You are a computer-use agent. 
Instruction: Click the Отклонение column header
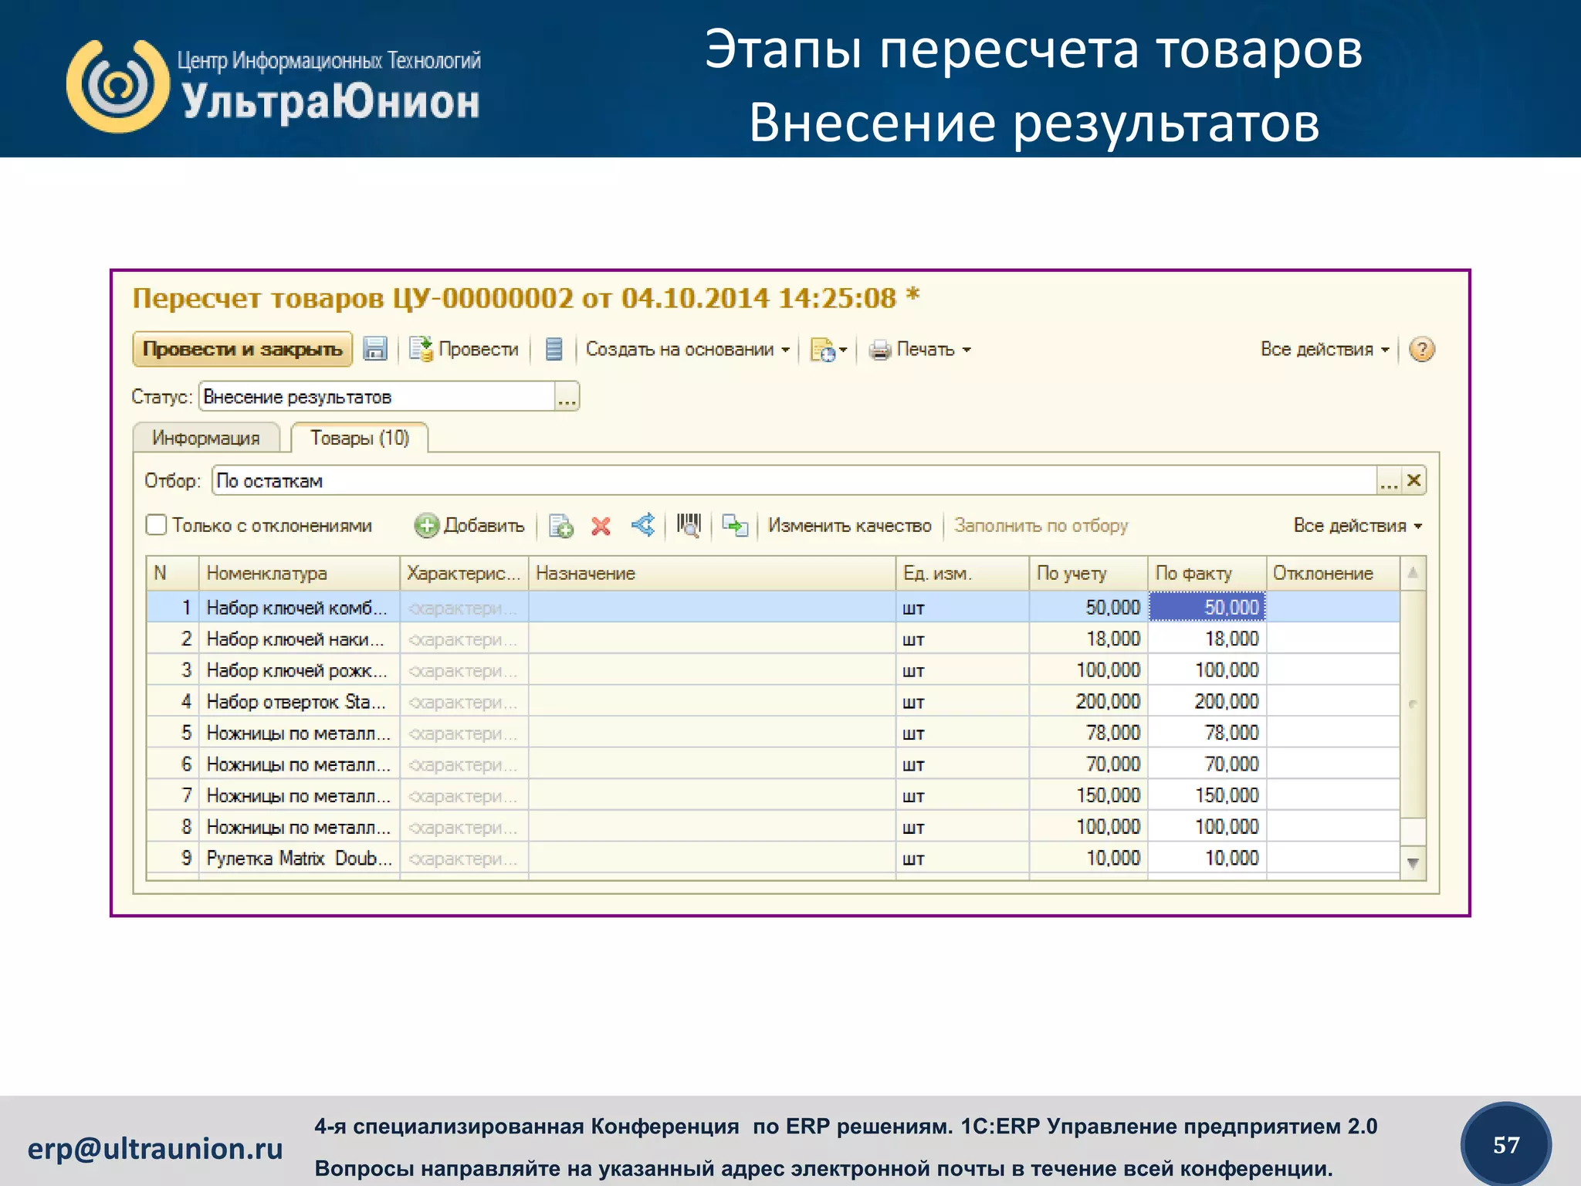pyautogui.click(x=1333, y=574)
